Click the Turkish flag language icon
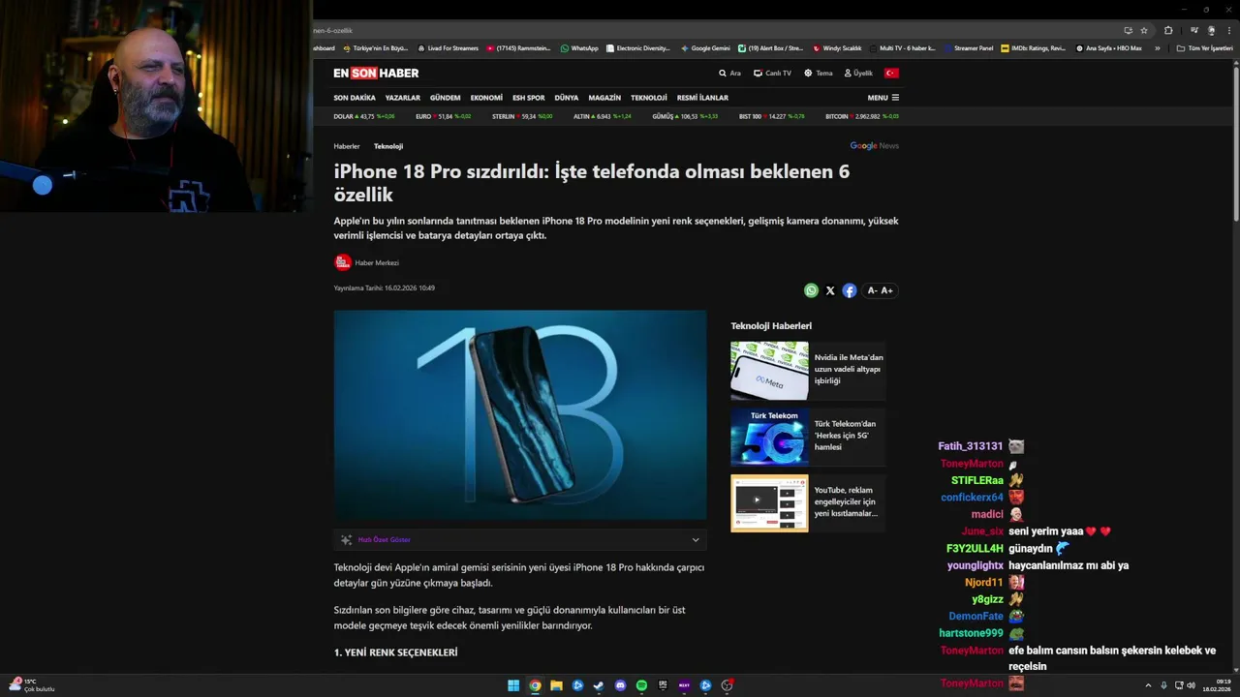Viewport: 1240px width, 697px height. click(891, 73)
